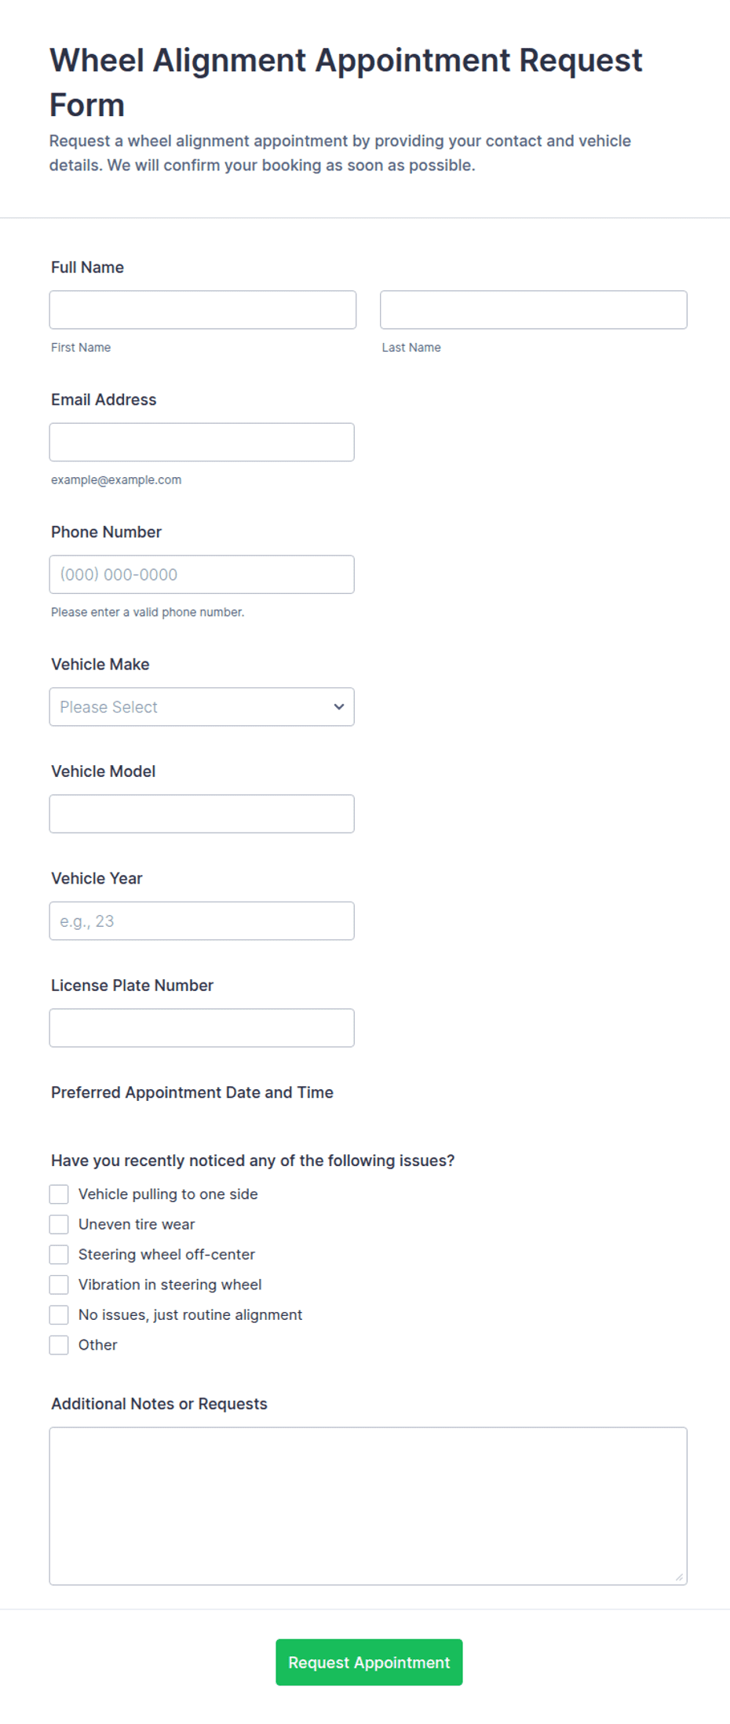
Task: Click the Last Name input field
Action: [x=533, y=310]
